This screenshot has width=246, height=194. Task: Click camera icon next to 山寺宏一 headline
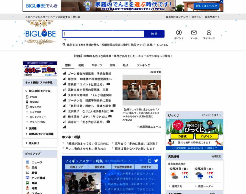(108, 122)
